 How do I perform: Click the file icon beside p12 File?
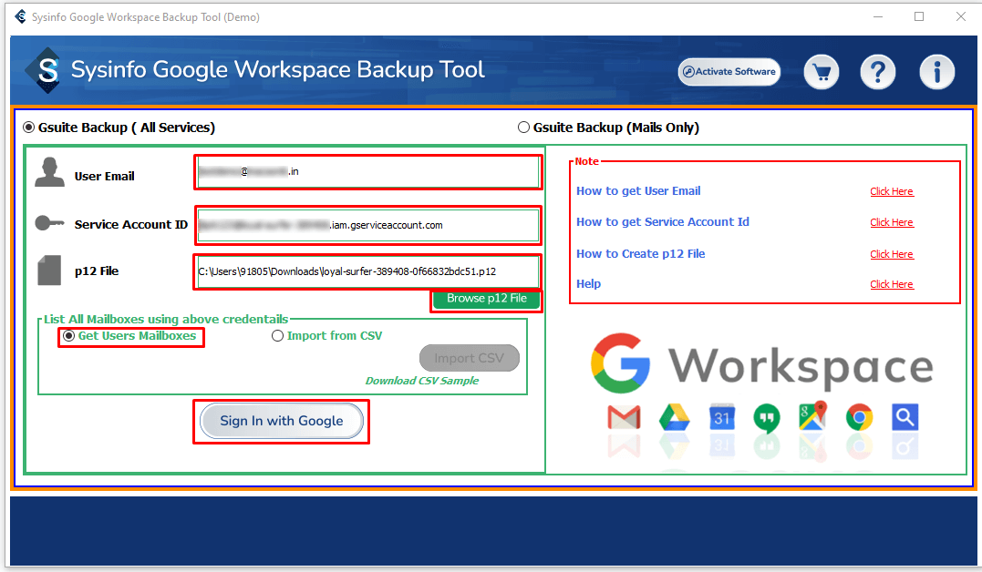(49, 271)
